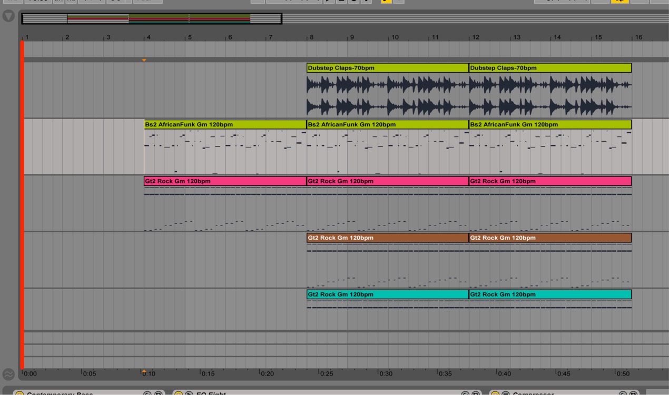The height and width of the screenshot is (395, 669).
Task: Click the Compressor save preset icon
Action: 634,393
